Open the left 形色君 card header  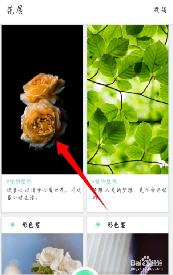click(x=42, y=225)
